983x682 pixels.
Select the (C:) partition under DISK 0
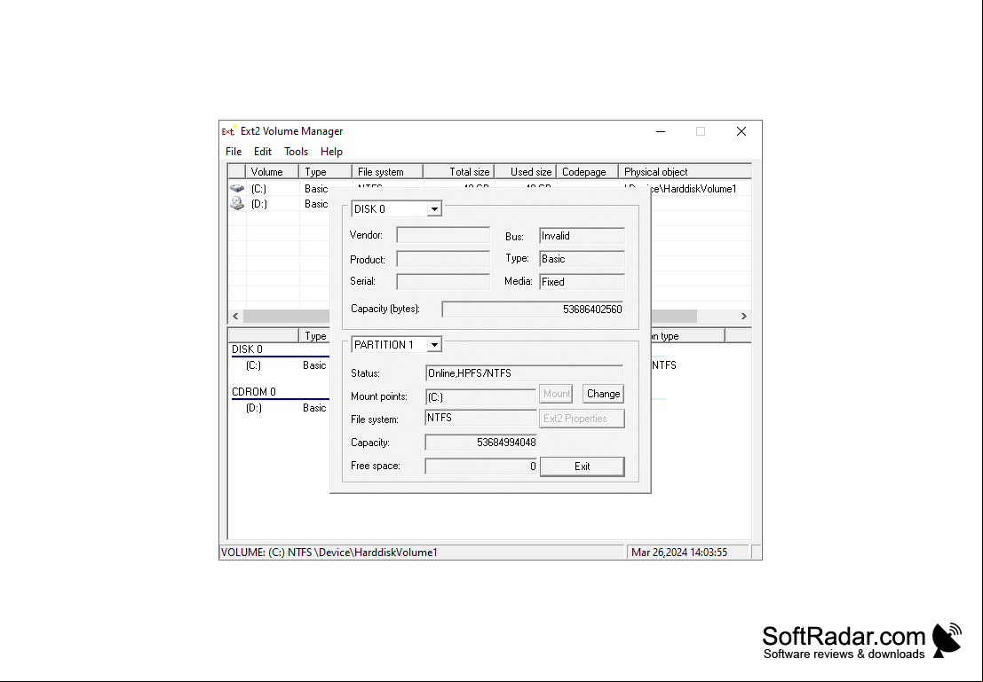tap(253, 365)
